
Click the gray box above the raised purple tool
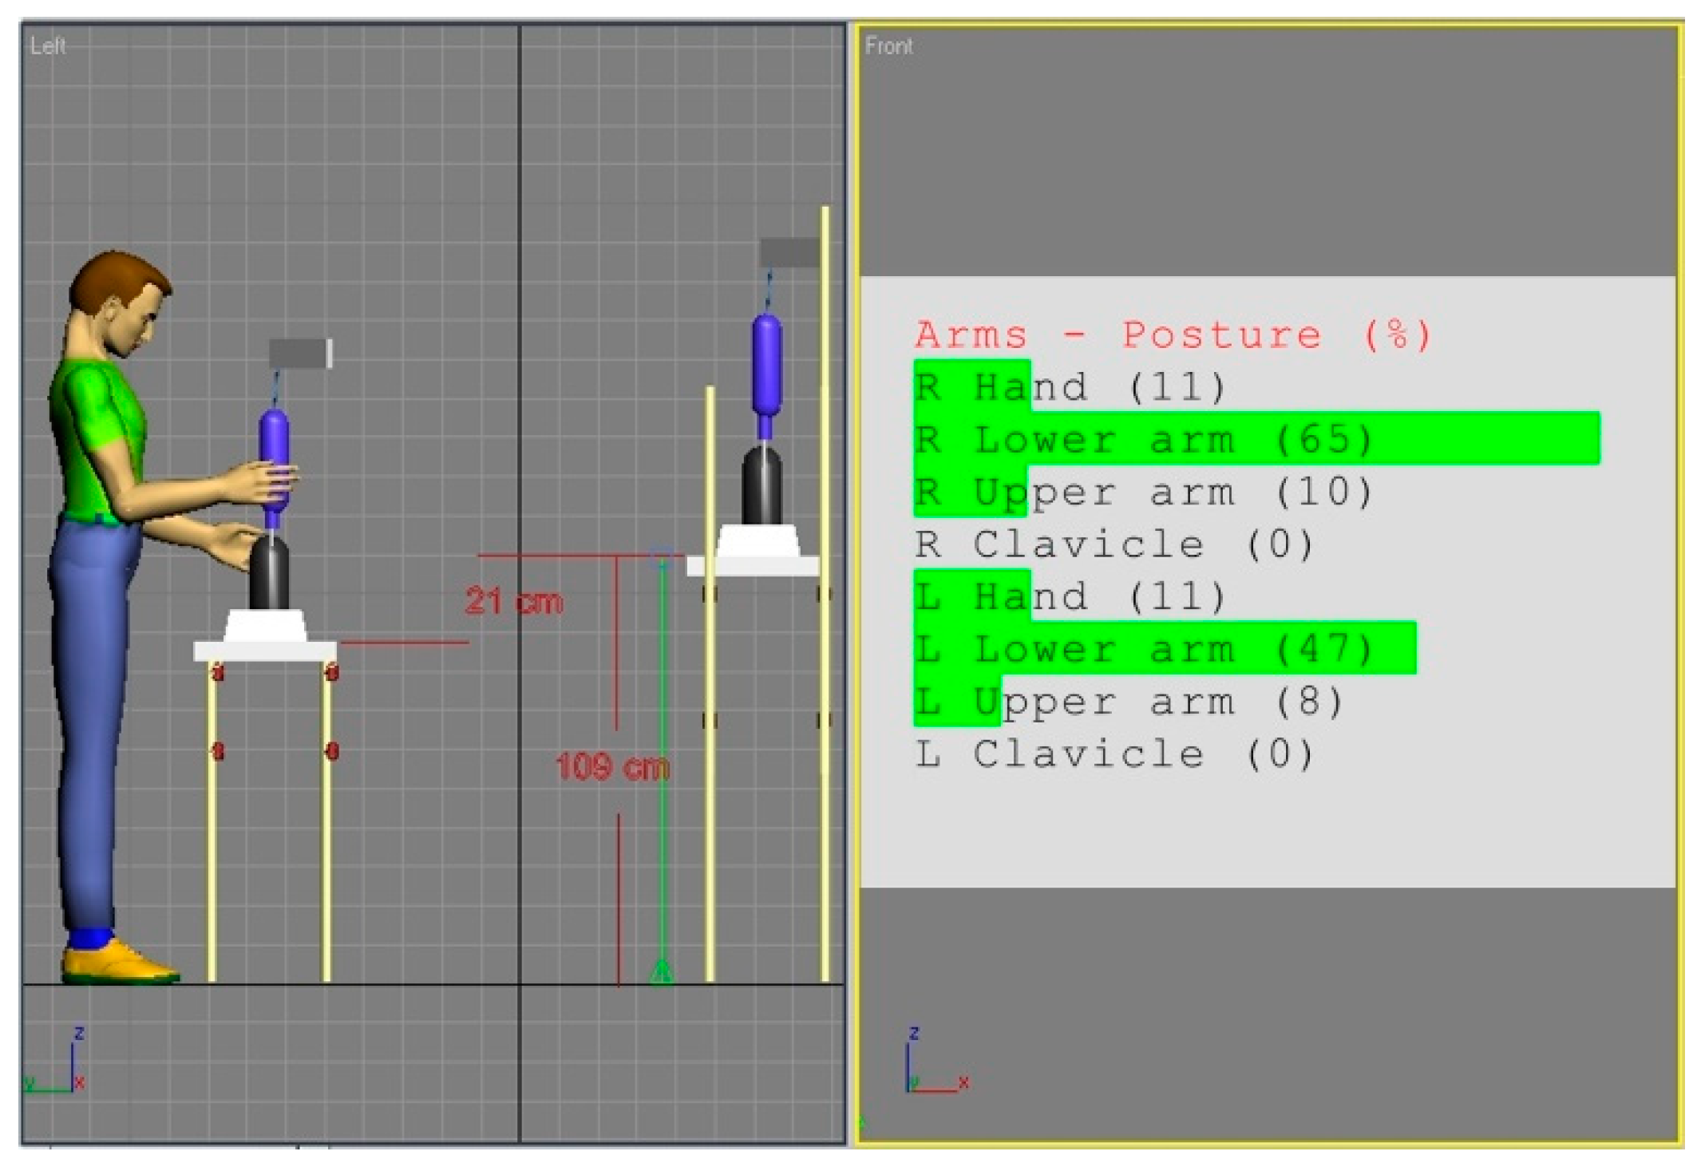pos(789,253)
